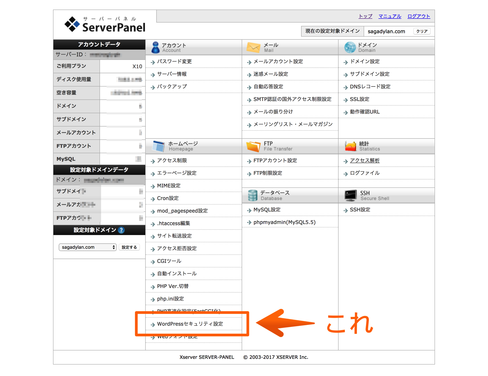
Task: Open バックアップ
Action: coord(172,86)
